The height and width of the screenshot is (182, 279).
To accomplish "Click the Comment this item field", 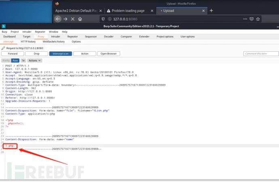I will point(261,54).
